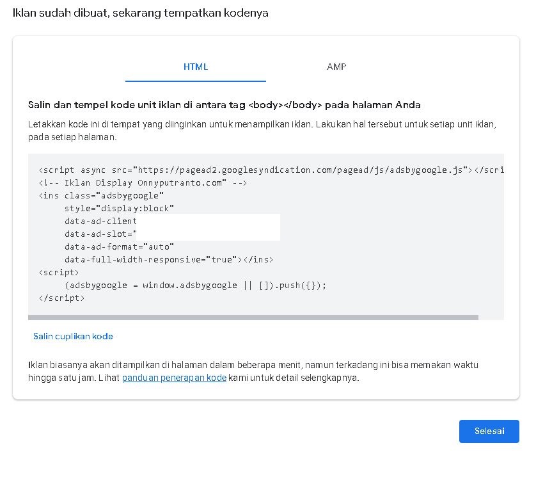Select the adsbygoogle push statement
Viewport: 536px width, 482px height.
pyautogui.click(x=195, y=285)
